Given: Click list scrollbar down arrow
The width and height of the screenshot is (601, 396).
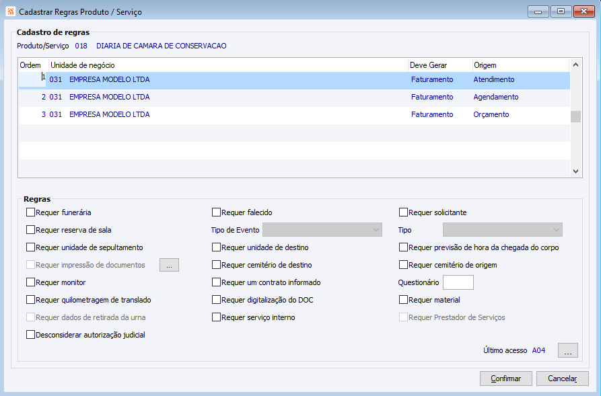Looking at the screenshot, I should point(575,171).
